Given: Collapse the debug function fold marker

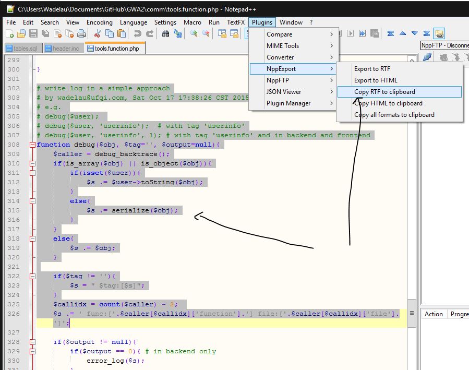Looking at the screenshot, I should (33, 145).
